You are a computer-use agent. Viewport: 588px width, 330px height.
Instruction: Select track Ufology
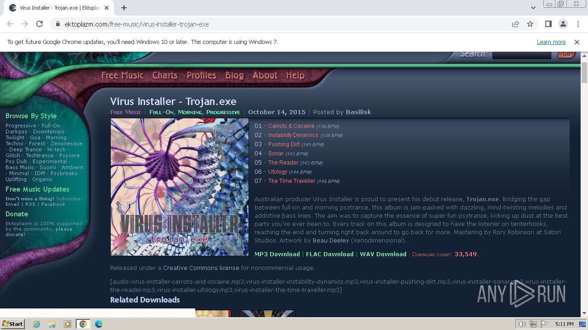click(277, 172)
